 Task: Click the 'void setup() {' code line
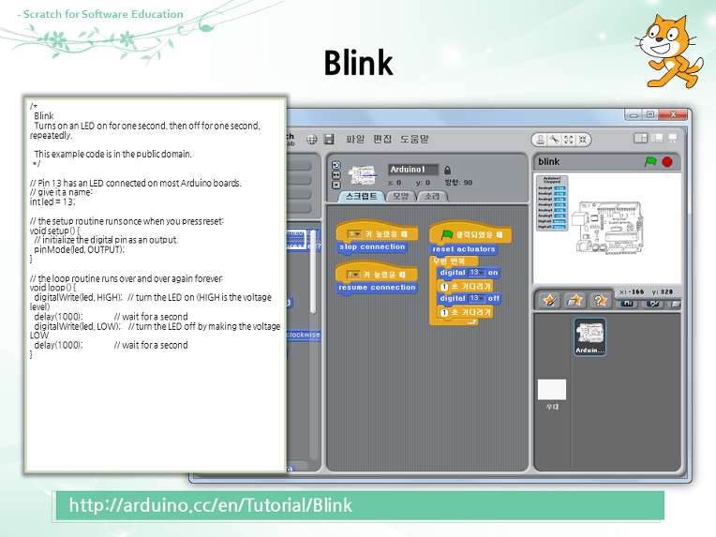tap(54, 231)
